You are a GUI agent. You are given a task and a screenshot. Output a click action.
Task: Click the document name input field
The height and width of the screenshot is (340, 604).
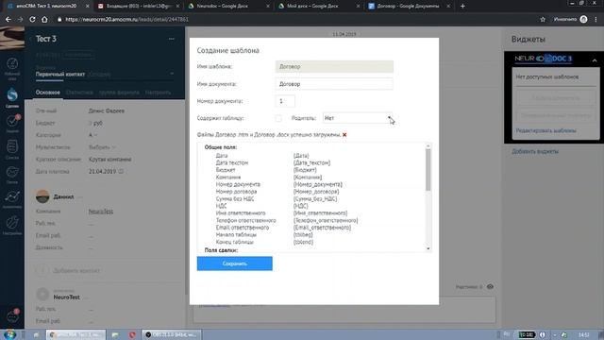pyautogui.click(x=334, y=84)
